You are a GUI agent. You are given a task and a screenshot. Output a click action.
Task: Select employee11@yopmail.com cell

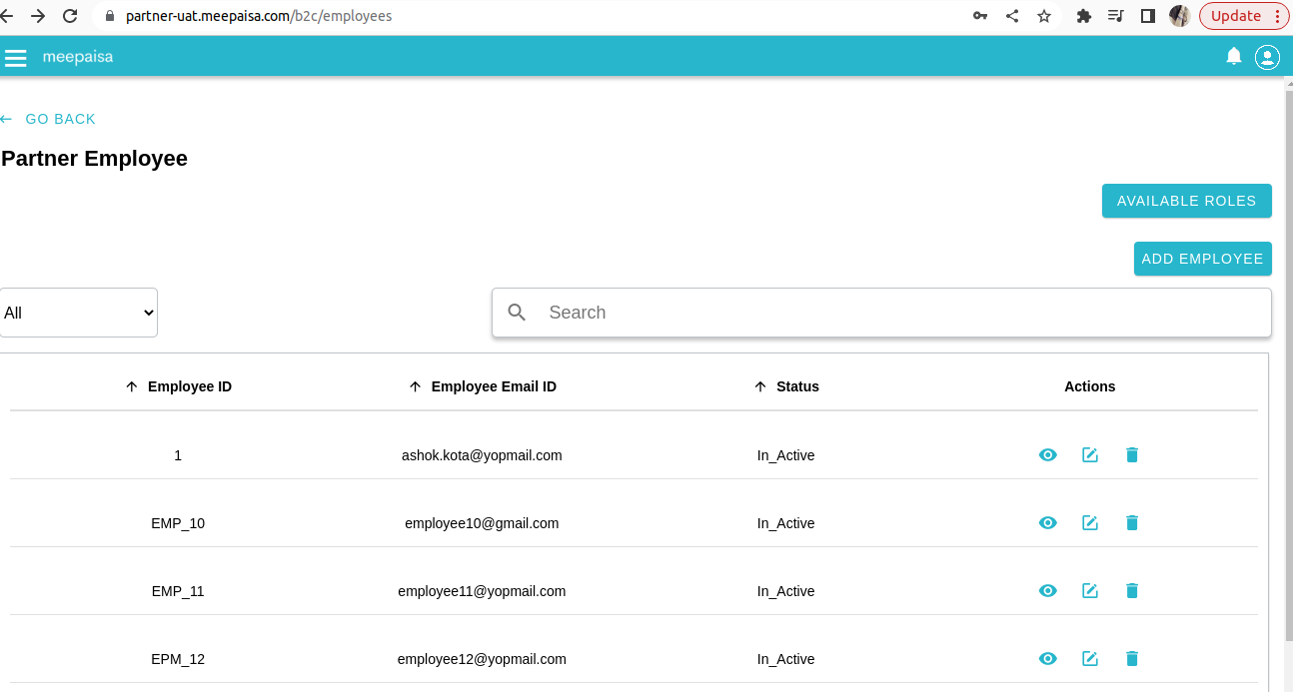tap(482, 591)
